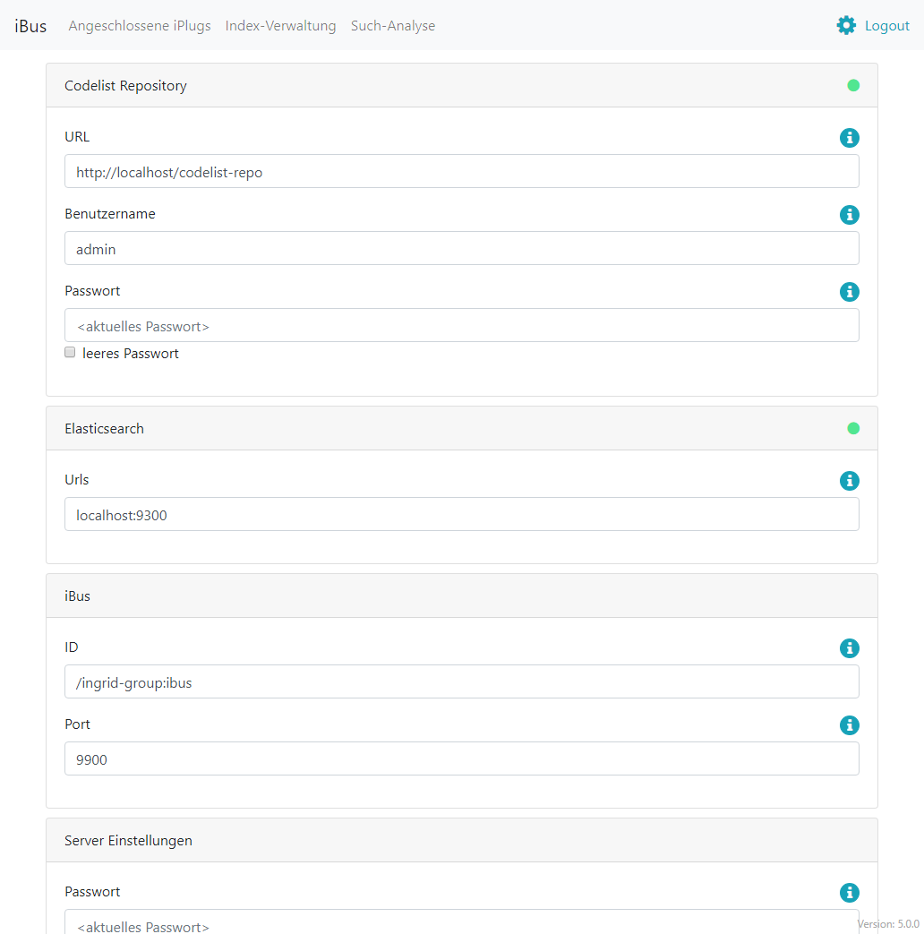924x934 pixels.
Task: Show info for Benutzername field
Action: tap(849, 215)
